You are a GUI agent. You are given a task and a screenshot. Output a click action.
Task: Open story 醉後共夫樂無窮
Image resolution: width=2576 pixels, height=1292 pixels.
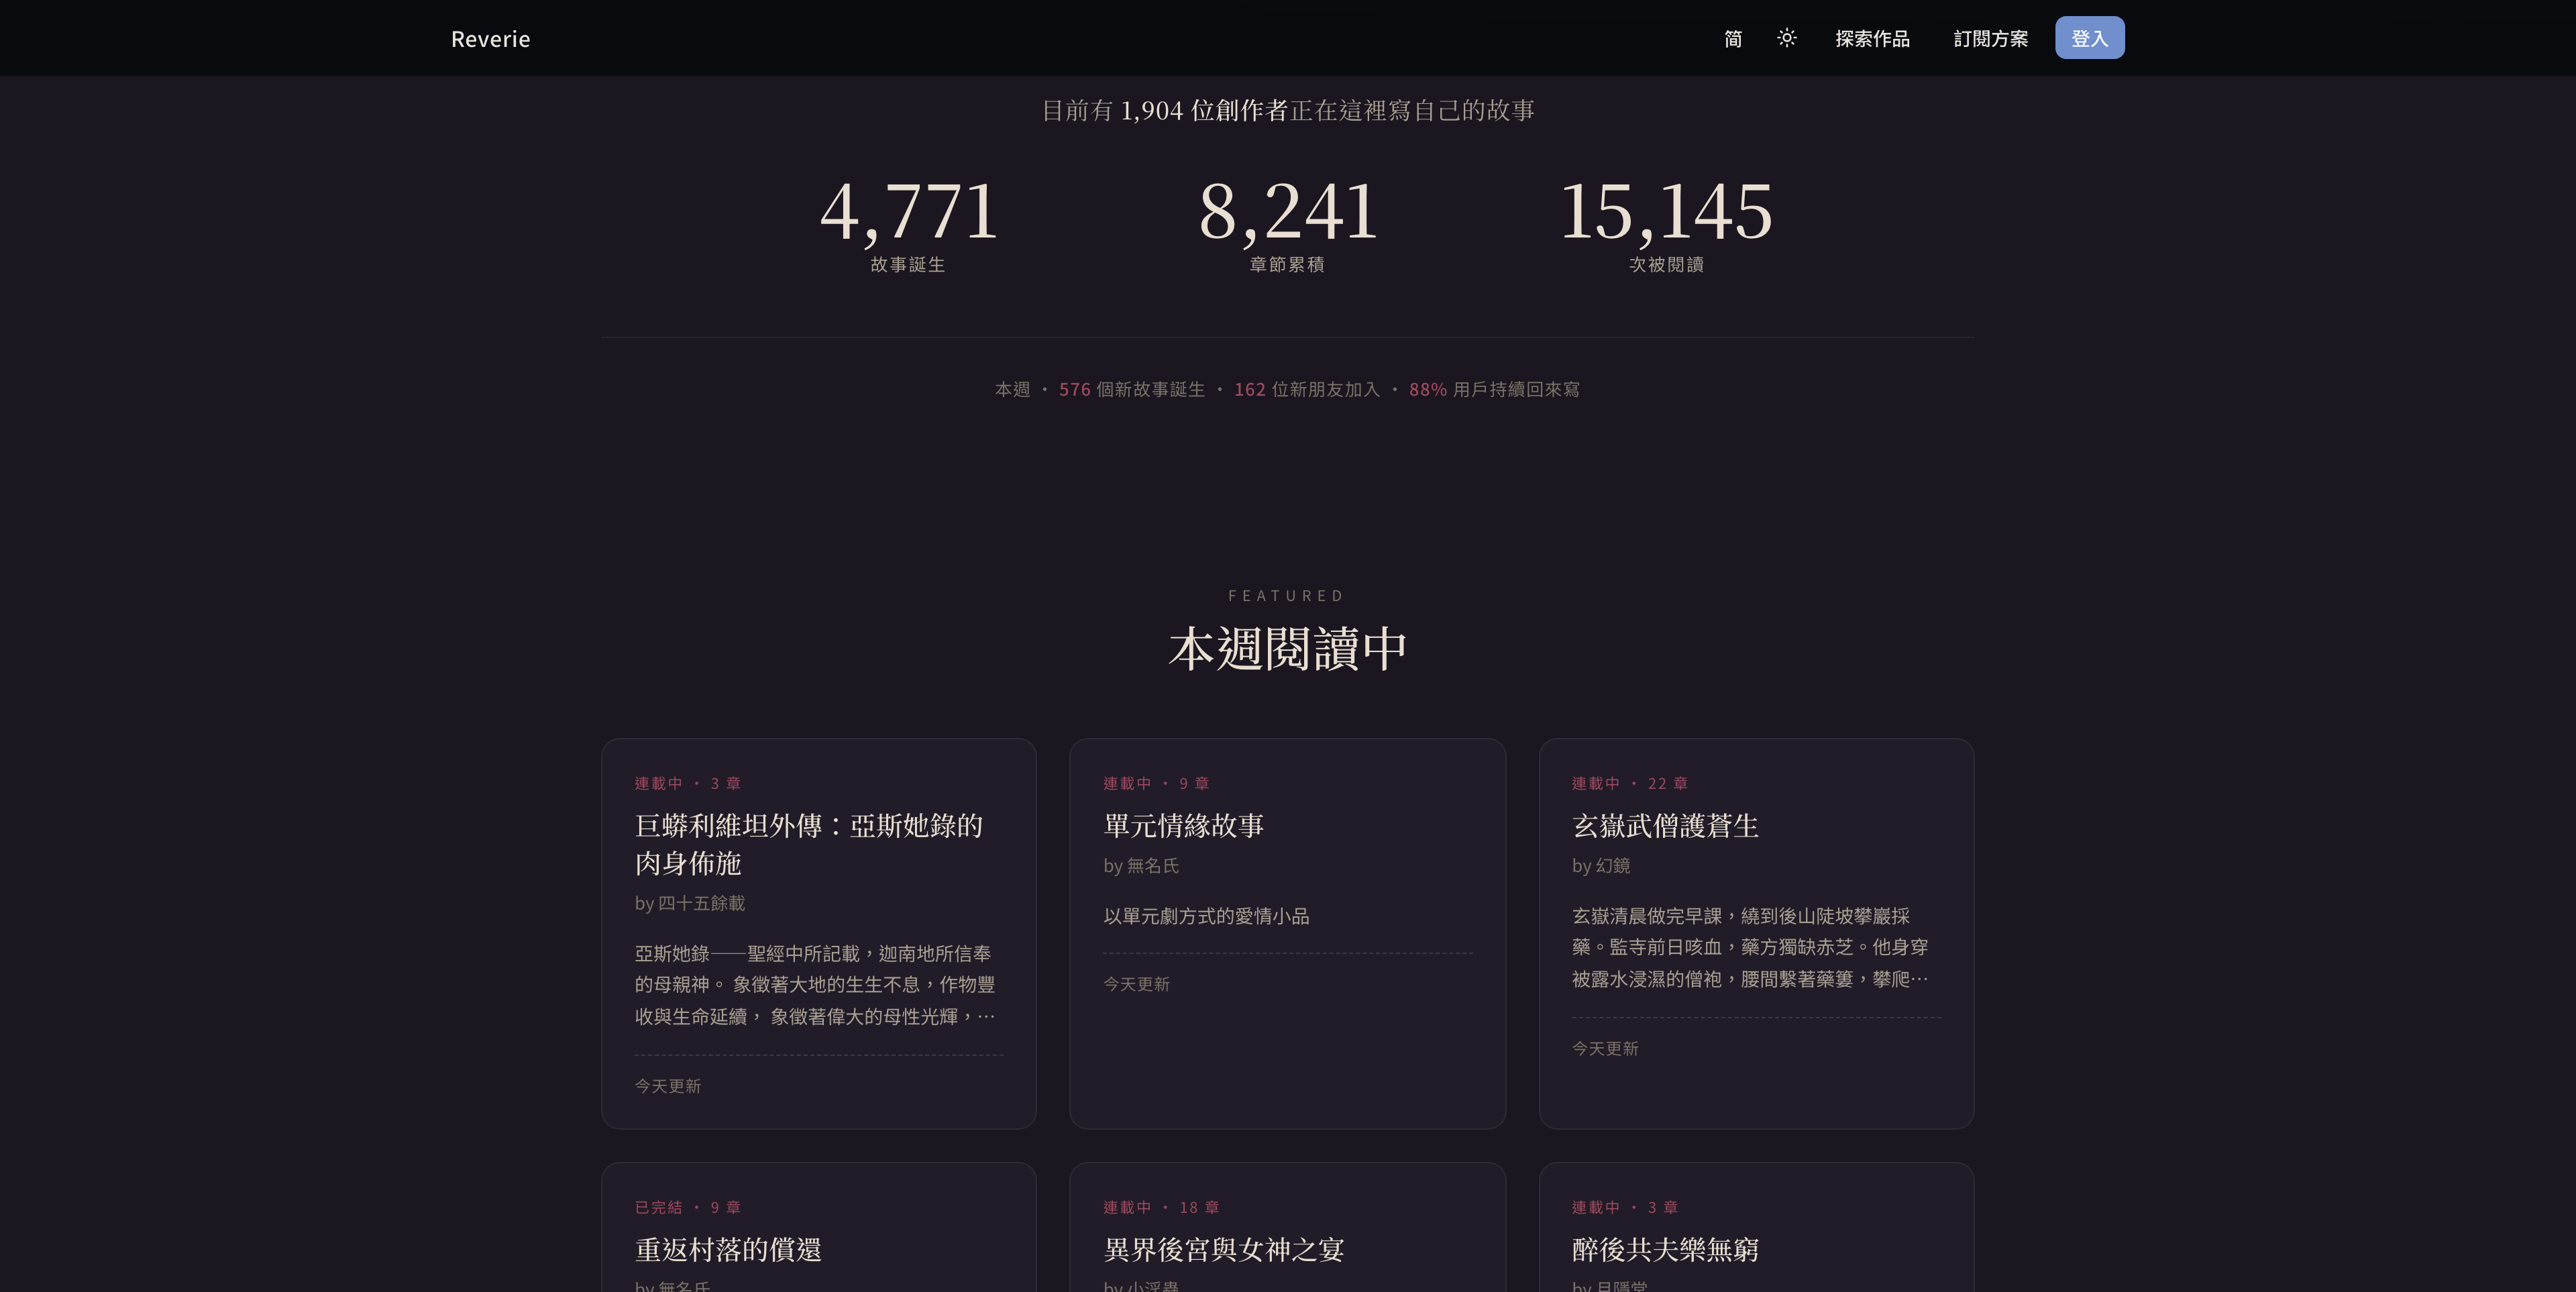click(1665, 1249)
